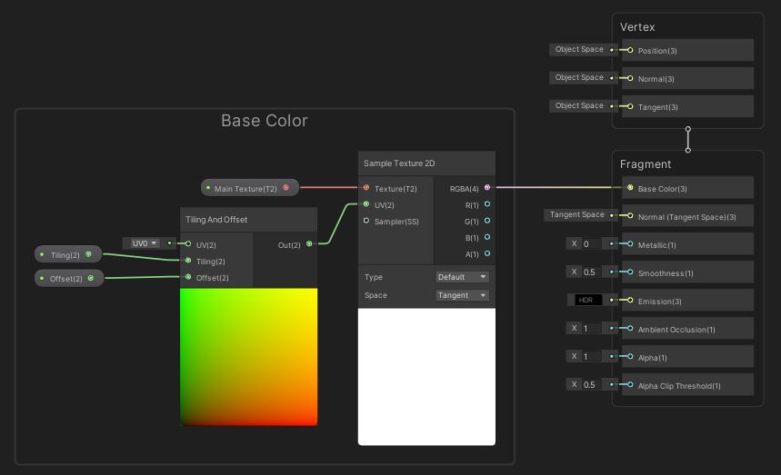Click the Alpha Clip Threshold X value field
781x475 pixels.
tap(591, 384)
